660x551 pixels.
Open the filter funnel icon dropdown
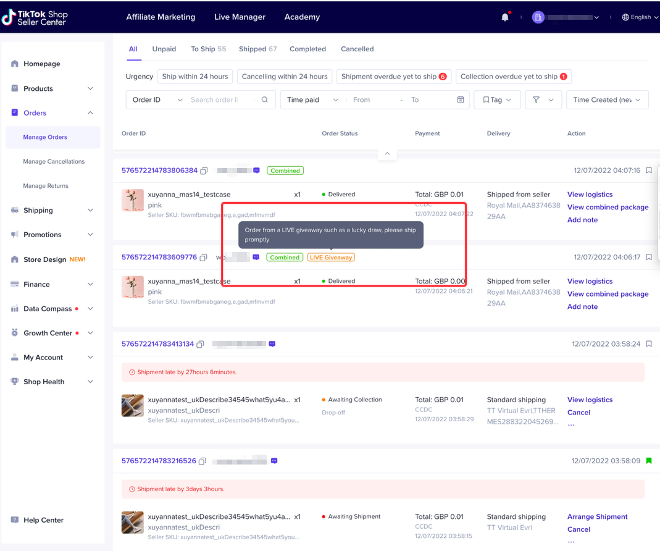coord(543,100)
